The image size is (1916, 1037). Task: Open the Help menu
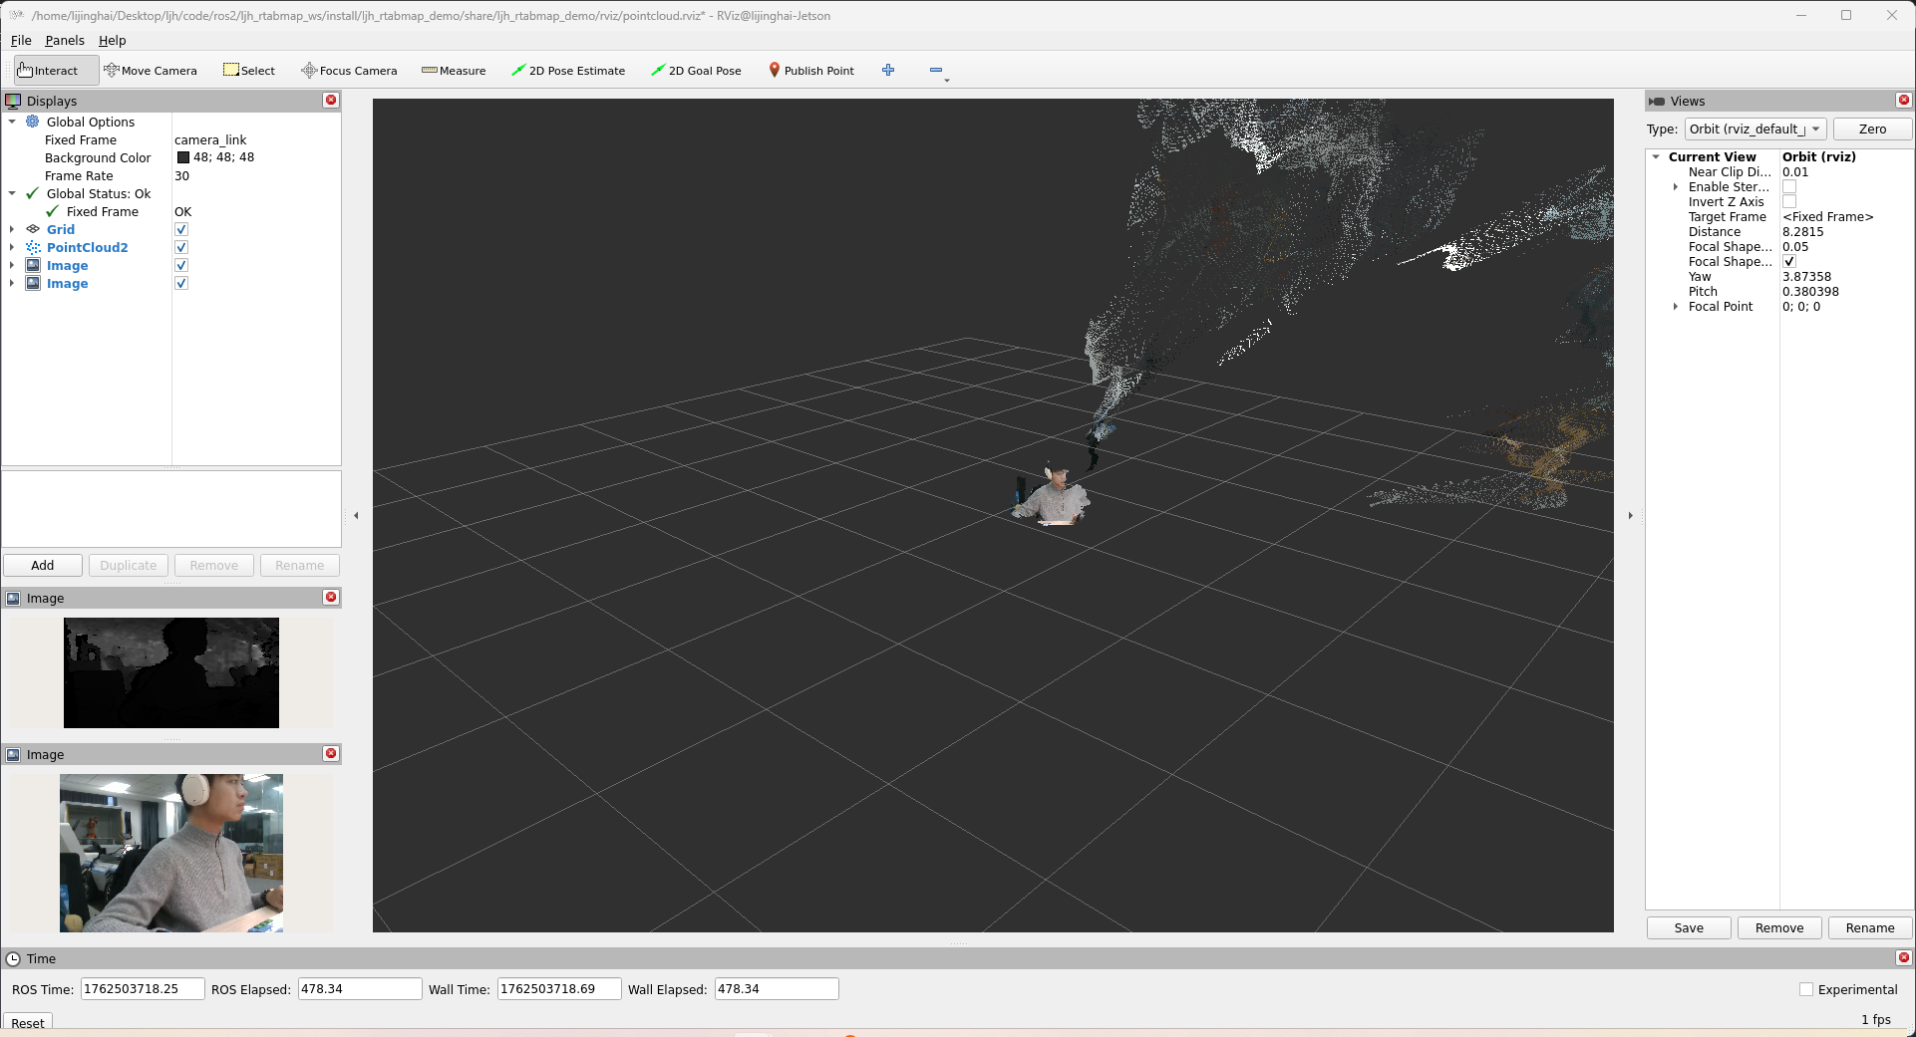tap(113, 40)
